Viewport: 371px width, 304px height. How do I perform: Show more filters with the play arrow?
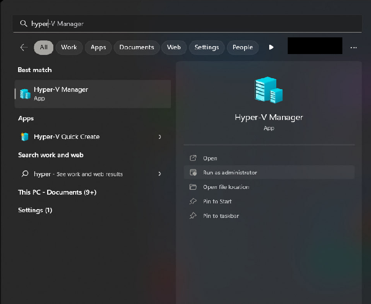pyautogui.click(x=271, y=47)
